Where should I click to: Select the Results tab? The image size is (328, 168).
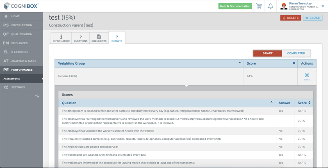pos(117,38)
